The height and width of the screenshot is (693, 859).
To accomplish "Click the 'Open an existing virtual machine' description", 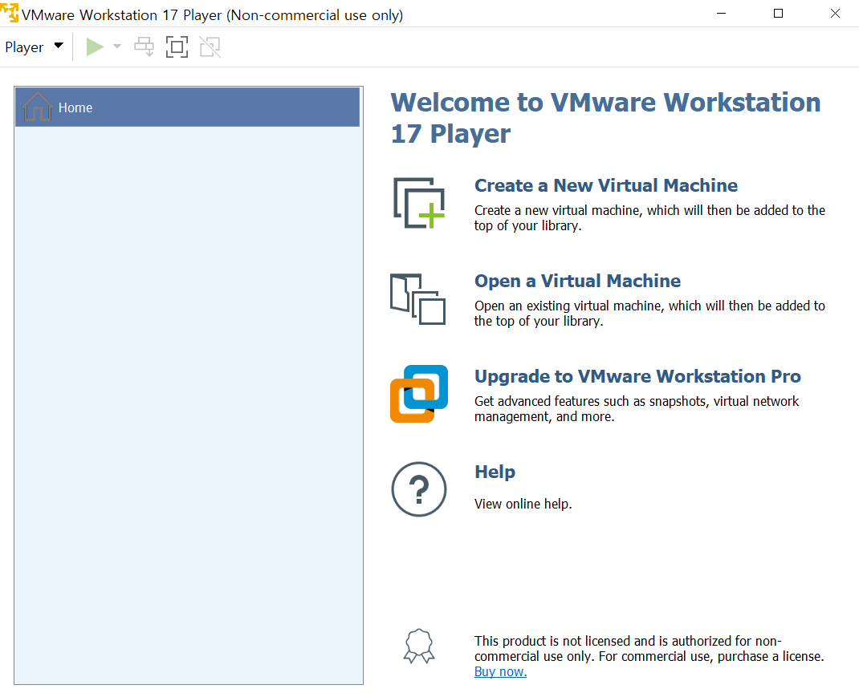I will pos(649,313).
